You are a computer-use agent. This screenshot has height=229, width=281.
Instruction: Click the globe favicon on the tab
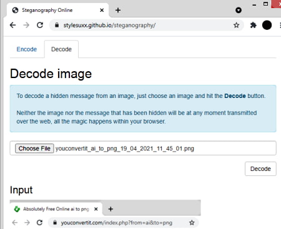pos(15,10)
